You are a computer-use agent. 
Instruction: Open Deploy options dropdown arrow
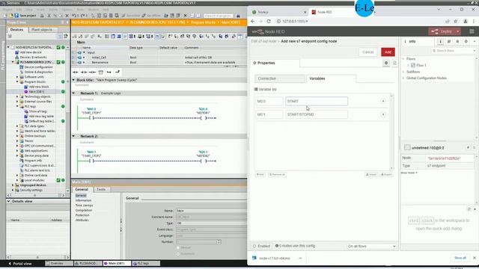click(x=457, y=31)
